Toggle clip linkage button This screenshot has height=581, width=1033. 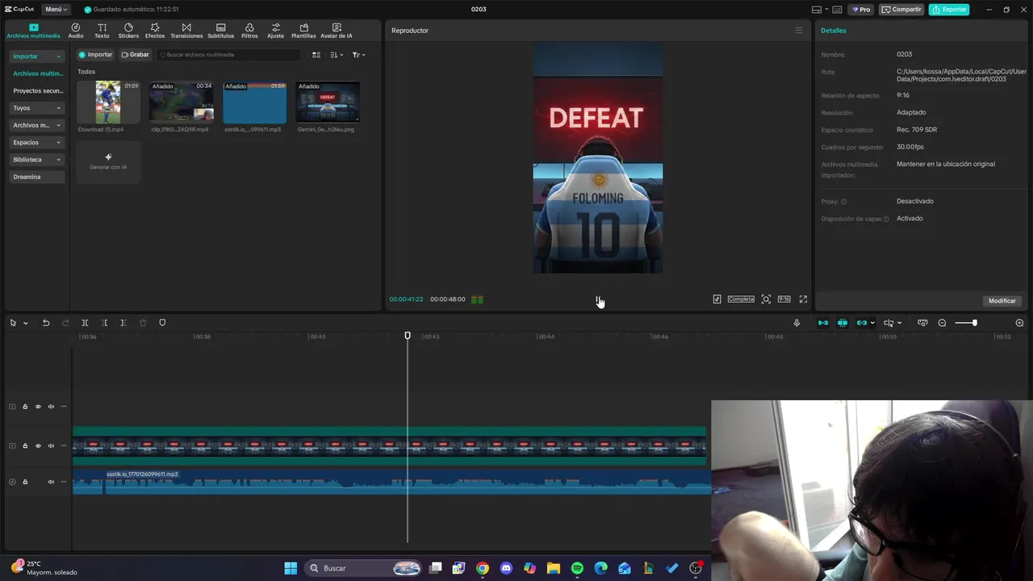point(862,323)
